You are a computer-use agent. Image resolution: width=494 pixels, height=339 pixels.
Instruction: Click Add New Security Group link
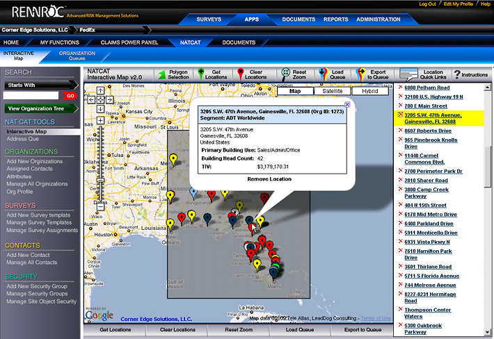[x=37, y=286]
